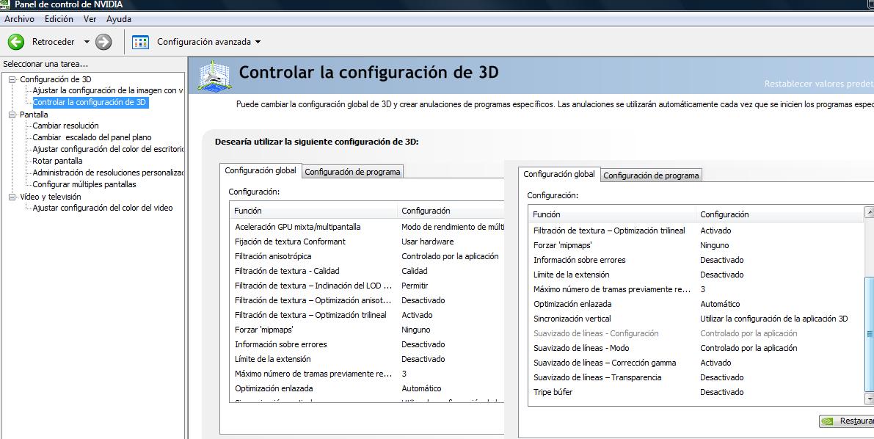Select Cambiar resolución in the task tree
Image resolution: width=874 pixels, height=439 pixels.
click(65, 126)
